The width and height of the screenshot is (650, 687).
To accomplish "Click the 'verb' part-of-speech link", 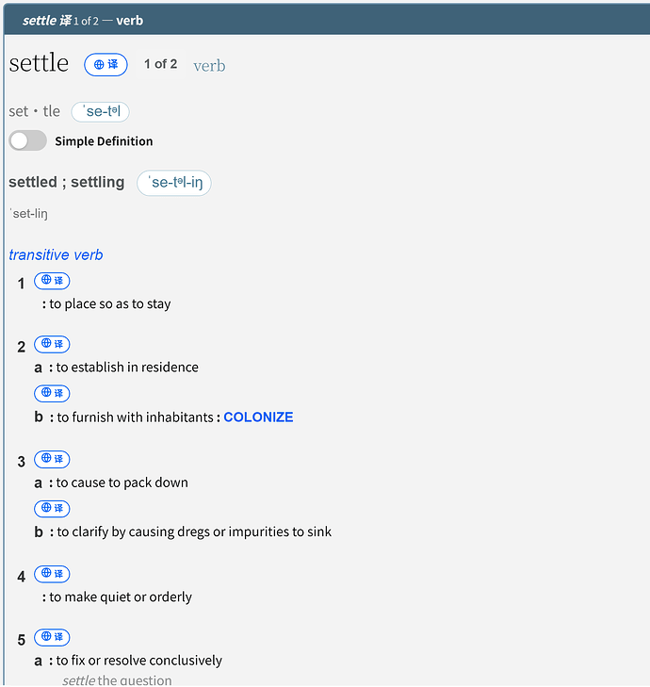I will pyautogui.click(x=209, y=66).
